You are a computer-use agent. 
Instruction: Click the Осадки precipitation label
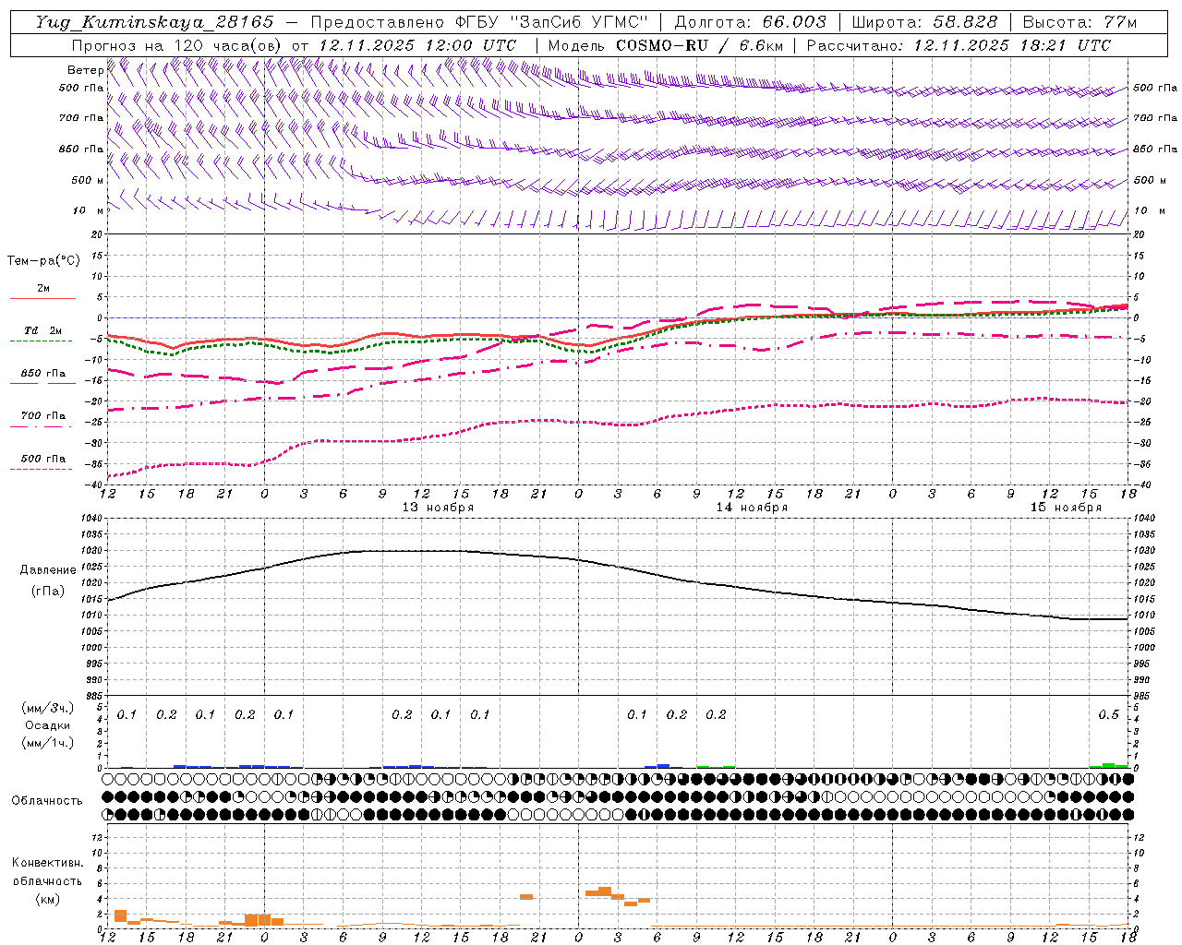pos(48,725)
